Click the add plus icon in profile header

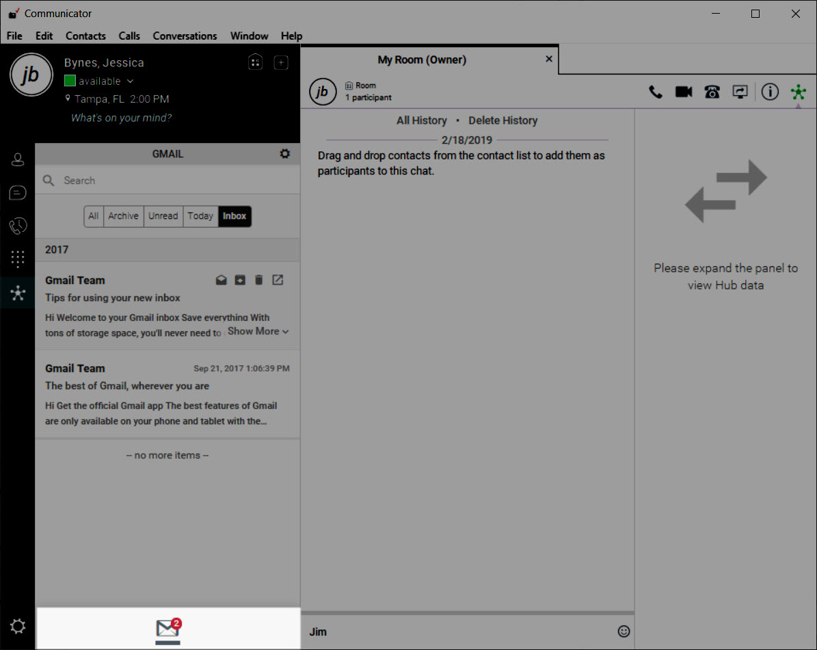coord(281,62)
